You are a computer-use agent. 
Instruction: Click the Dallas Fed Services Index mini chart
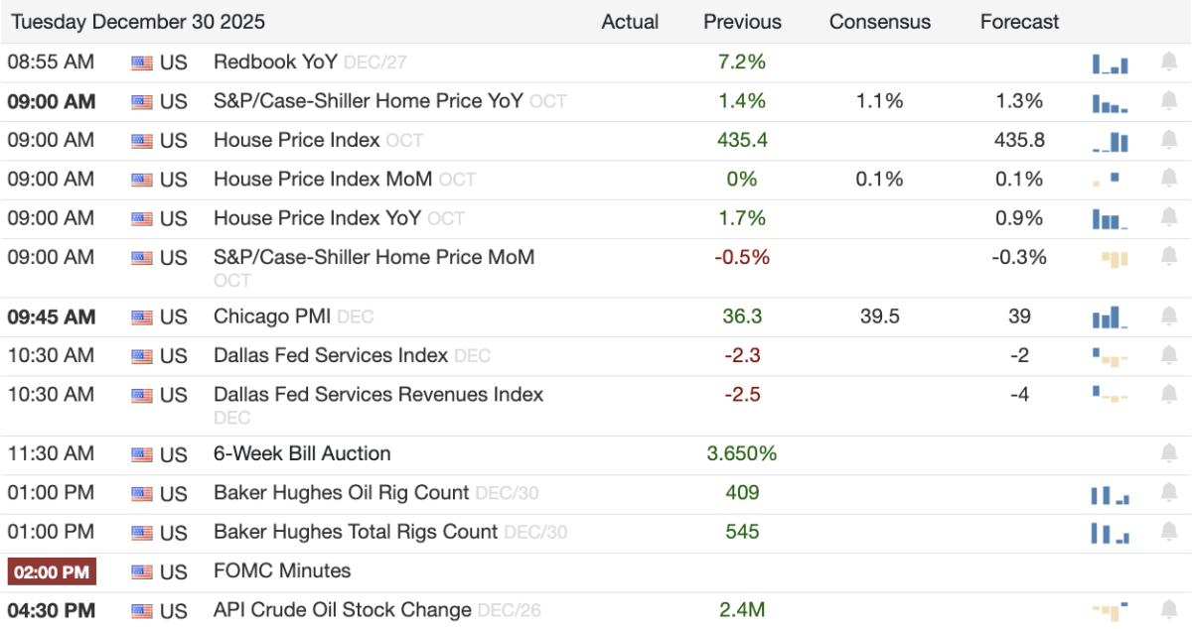pos(1110,356)
